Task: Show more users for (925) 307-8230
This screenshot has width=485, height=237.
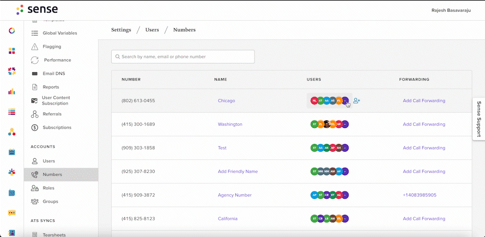Action: pos(345,171)
